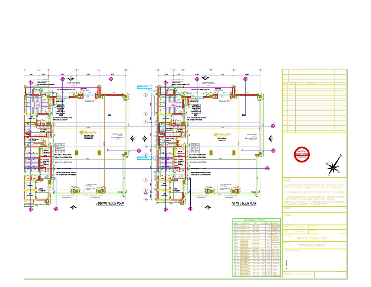
Task: Click the E3 section marker above fifth floor plan
Action: [x=205, y=78]
